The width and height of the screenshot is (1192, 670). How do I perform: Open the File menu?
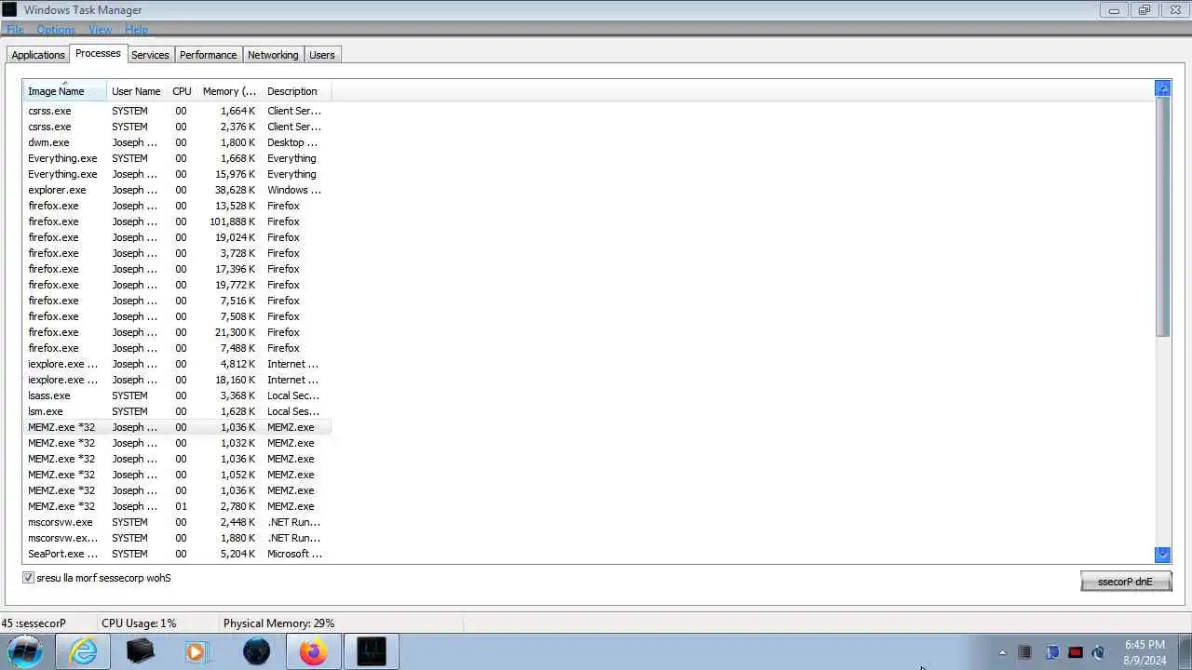(15, 30)
